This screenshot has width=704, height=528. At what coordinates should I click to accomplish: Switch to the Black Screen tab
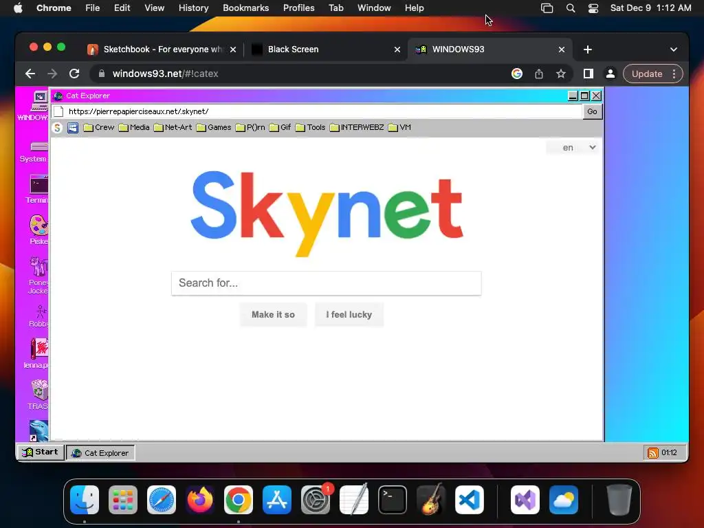coord(325,49)
